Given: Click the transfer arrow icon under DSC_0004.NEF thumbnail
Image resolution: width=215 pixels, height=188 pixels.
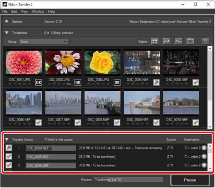Looking at the screenshot, I should (156, 82).
